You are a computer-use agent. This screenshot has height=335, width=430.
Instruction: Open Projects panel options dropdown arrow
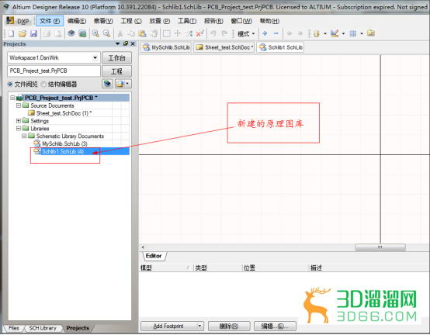[x=118, y=43]
